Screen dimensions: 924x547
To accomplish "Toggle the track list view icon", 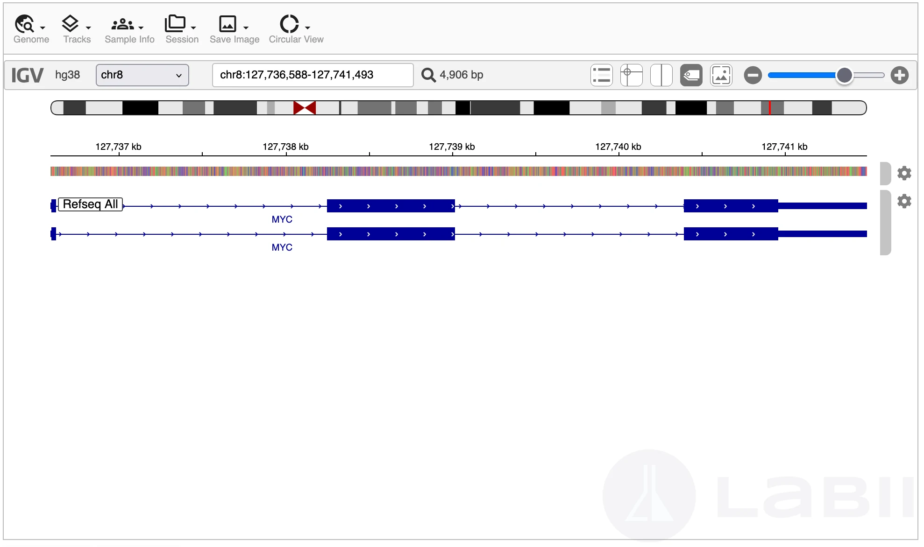I will (x=601, y=75).
